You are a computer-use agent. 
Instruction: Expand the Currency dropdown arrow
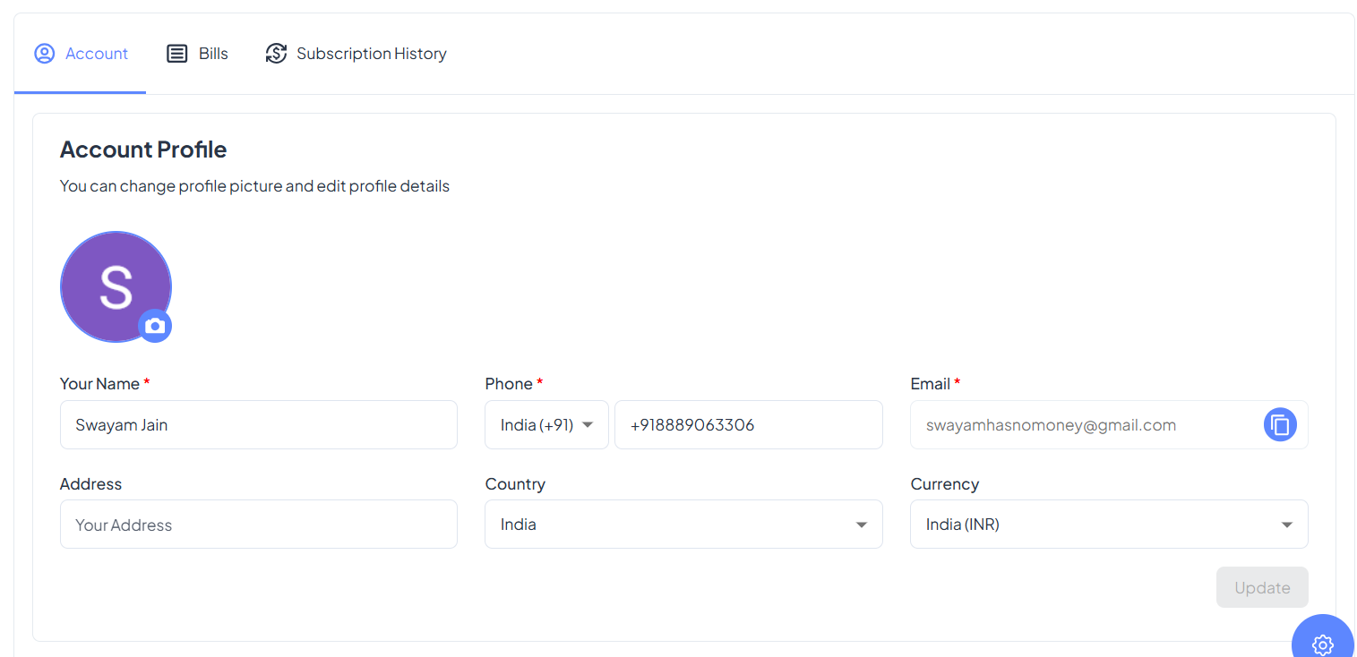point(1286,525)
